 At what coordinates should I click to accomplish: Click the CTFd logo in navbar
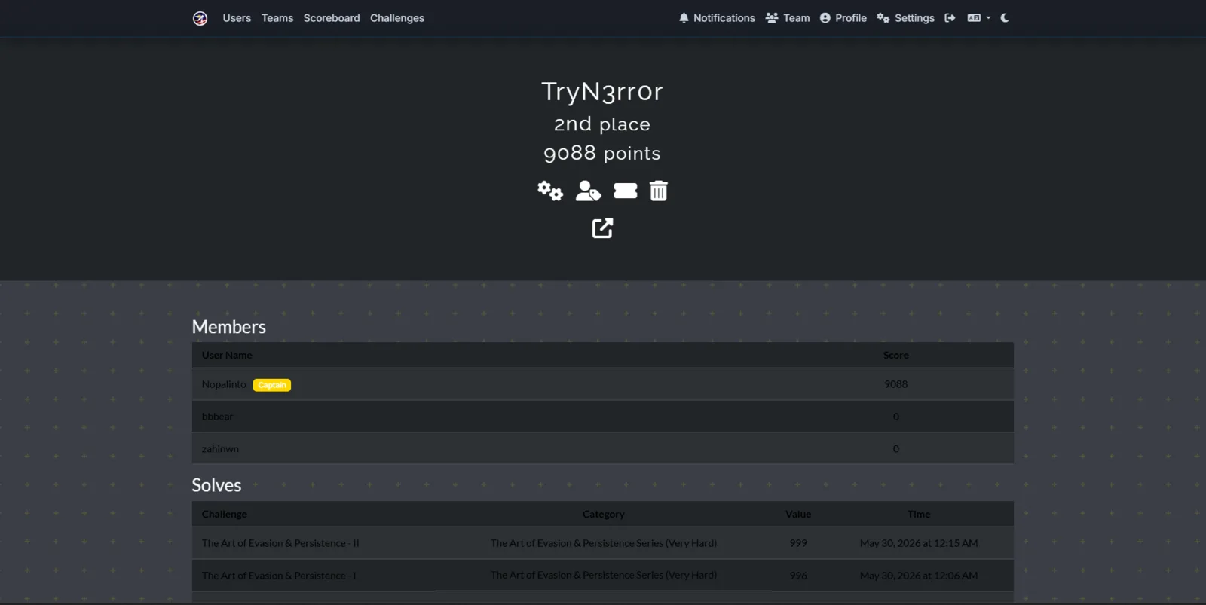[x=200, y=18]
